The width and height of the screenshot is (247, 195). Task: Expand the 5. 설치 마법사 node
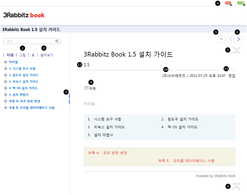[x=5, y=95]
